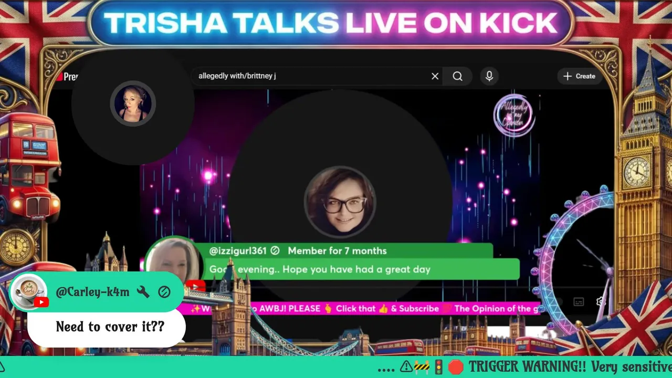672x378 pixels.
Task: Click the wrench moderator icon next to Carley-k4m
Action: (x=143, y=292)
